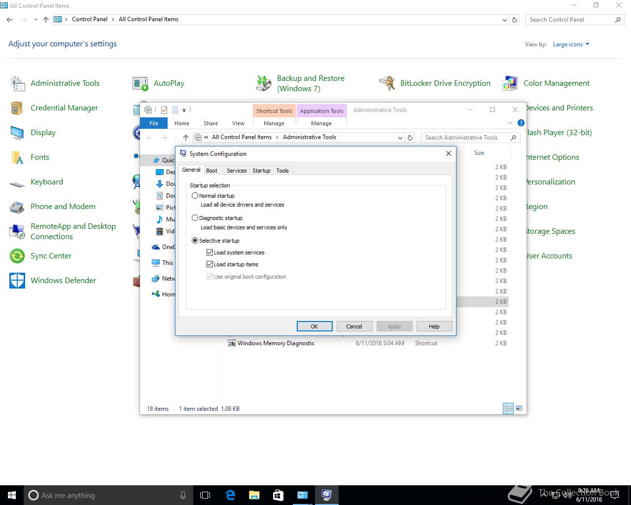The height and width of the screenshot is (505, 631).
Task: Open Storage Spaces in Control Panel
Action: [x=550, y=231]
